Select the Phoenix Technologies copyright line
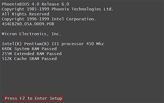This screenshot has width=164, height=103. 57,9
